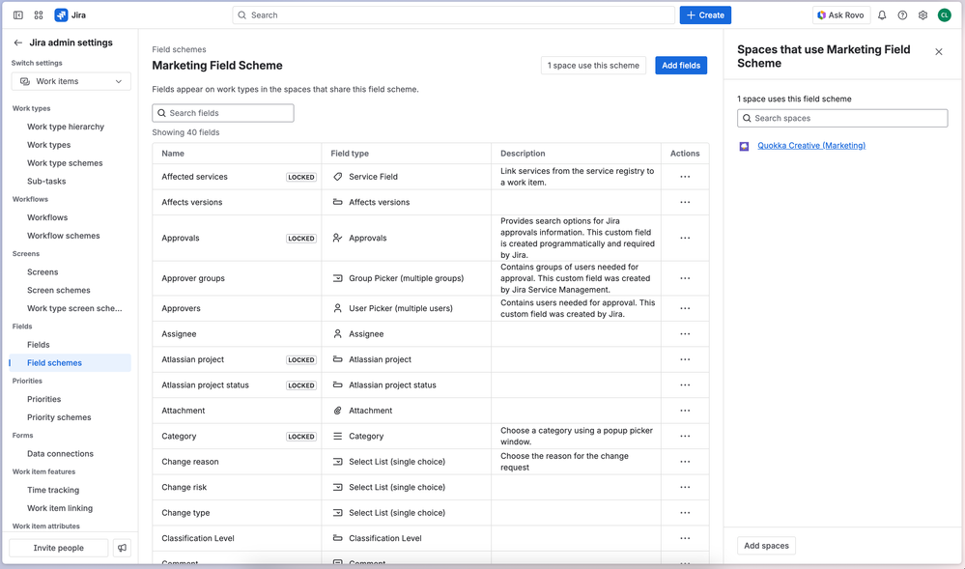Image resolution: width=965 pixels, height=569 pixels.
Task: Open the settings gear icon
Action: (922, 15)
